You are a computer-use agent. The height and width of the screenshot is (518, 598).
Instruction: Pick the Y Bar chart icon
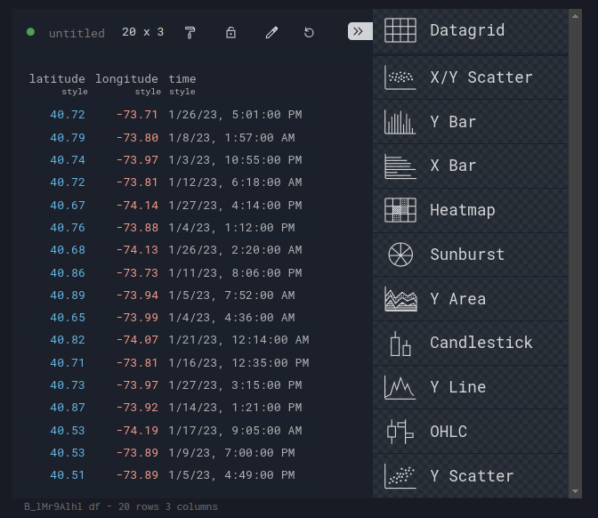click(x=400, y=122)
